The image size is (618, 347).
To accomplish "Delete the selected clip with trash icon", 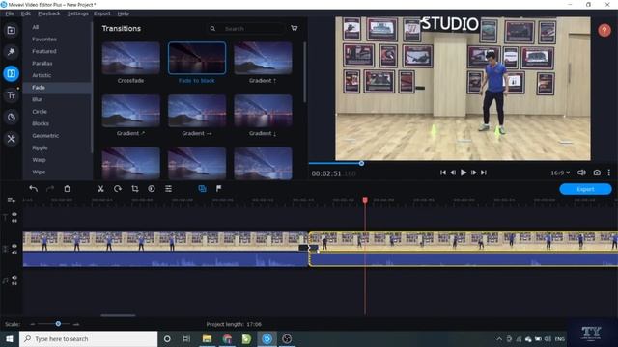I will tap(67, 189).
